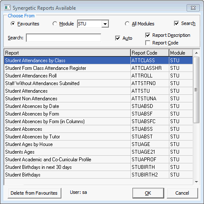Select Student Birthdays in next 30 days
The width and height of the screenshot is (204, 204).
click(98, 167)
